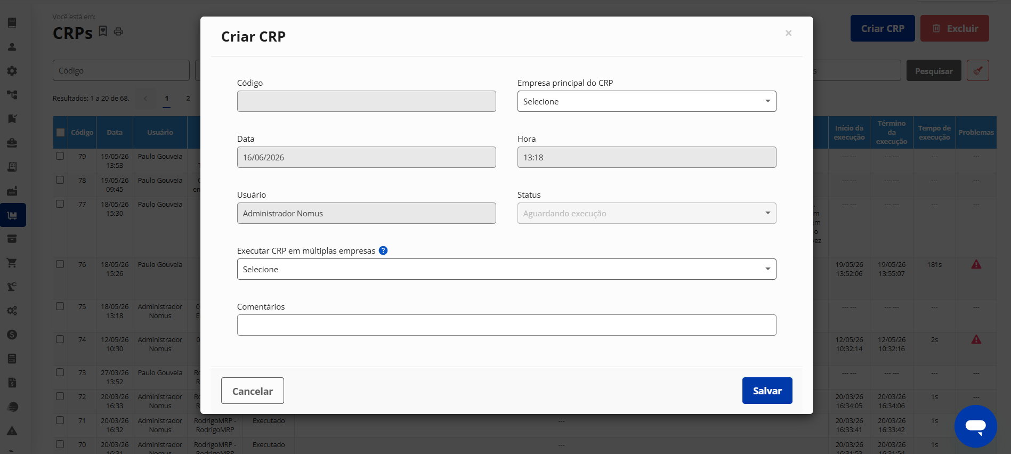Open Empresa principal do CRP dropdown
The width and height of the screenshot is (1011, 454).
(646, 101)
